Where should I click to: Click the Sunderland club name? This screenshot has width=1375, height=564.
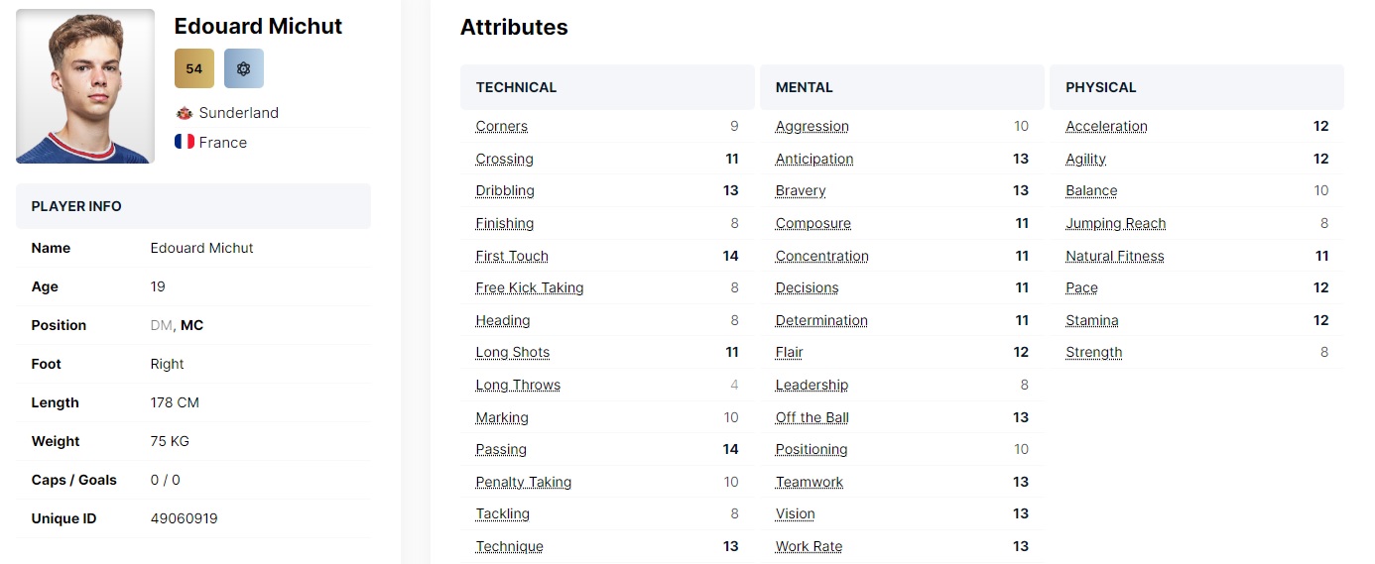point(239,113)
